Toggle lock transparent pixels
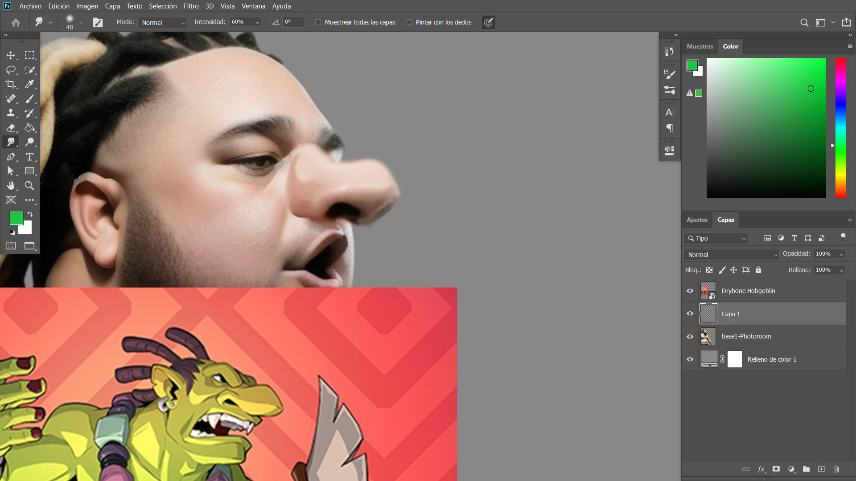This screenshot has height=481, width=856. coord(709,270)
